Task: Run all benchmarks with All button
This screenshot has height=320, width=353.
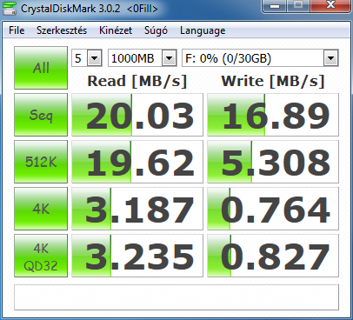Action: pos(41,68)
